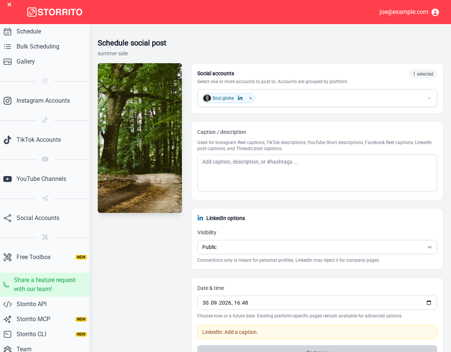The image size is (451, 352).
Task: Click the Free Toolbox tools icon
Action: (x=8, y=257)
